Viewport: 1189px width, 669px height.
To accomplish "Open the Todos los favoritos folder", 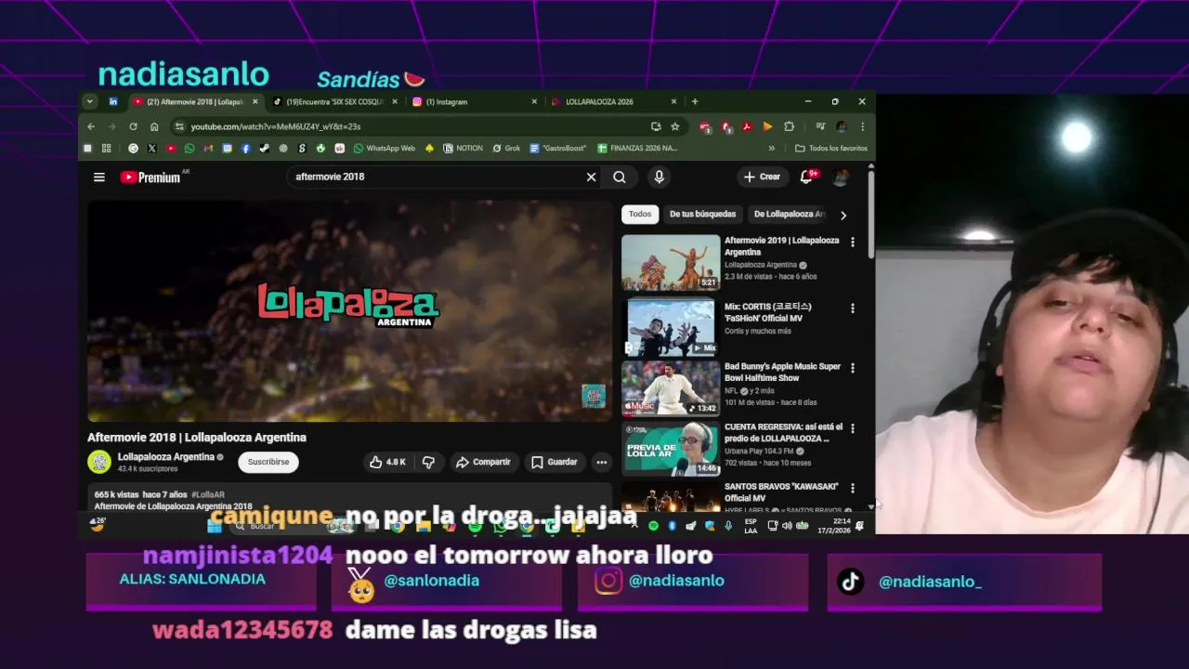I will pyautogui.click(x=831, y=149).
